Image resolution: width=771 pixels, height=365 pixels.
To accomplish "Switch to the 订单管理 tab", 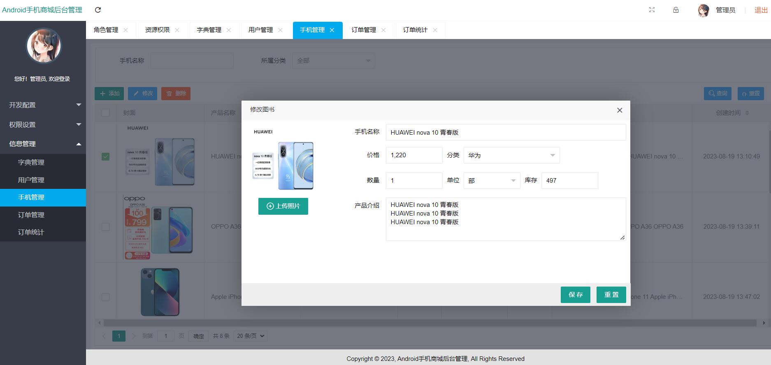I will tap(364, 30).
